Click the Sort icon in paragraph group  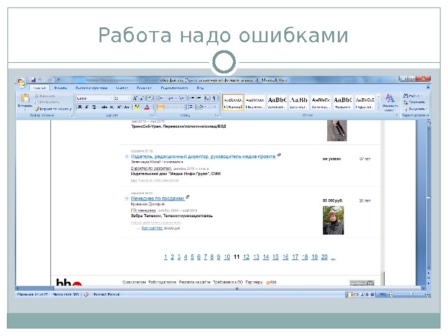pyautogui.click(x=207, y=98)
